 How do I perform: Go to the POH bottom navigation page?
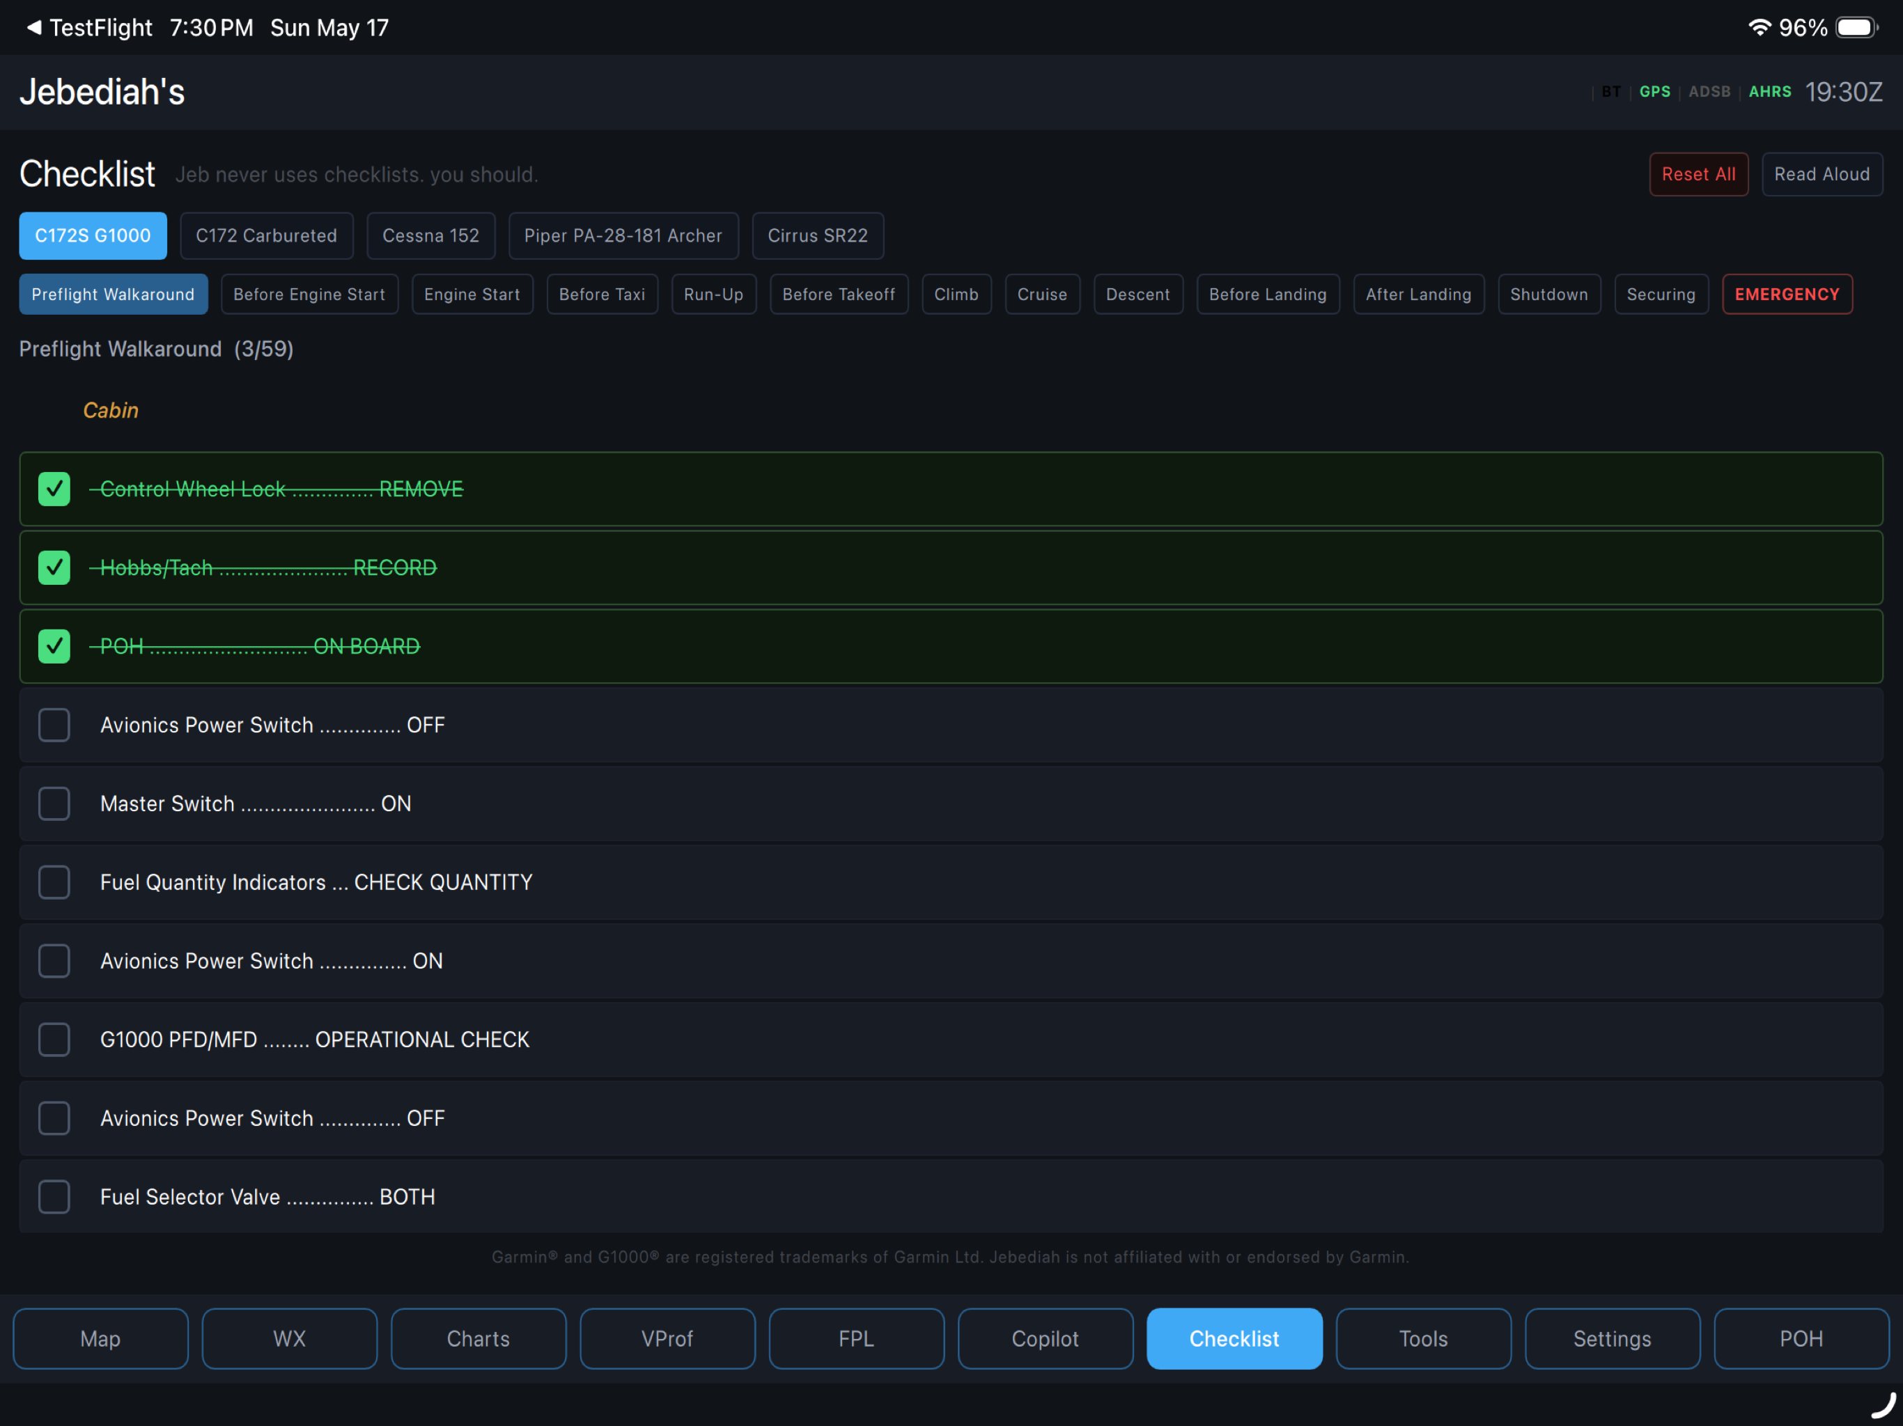tap(1801, 1338)
